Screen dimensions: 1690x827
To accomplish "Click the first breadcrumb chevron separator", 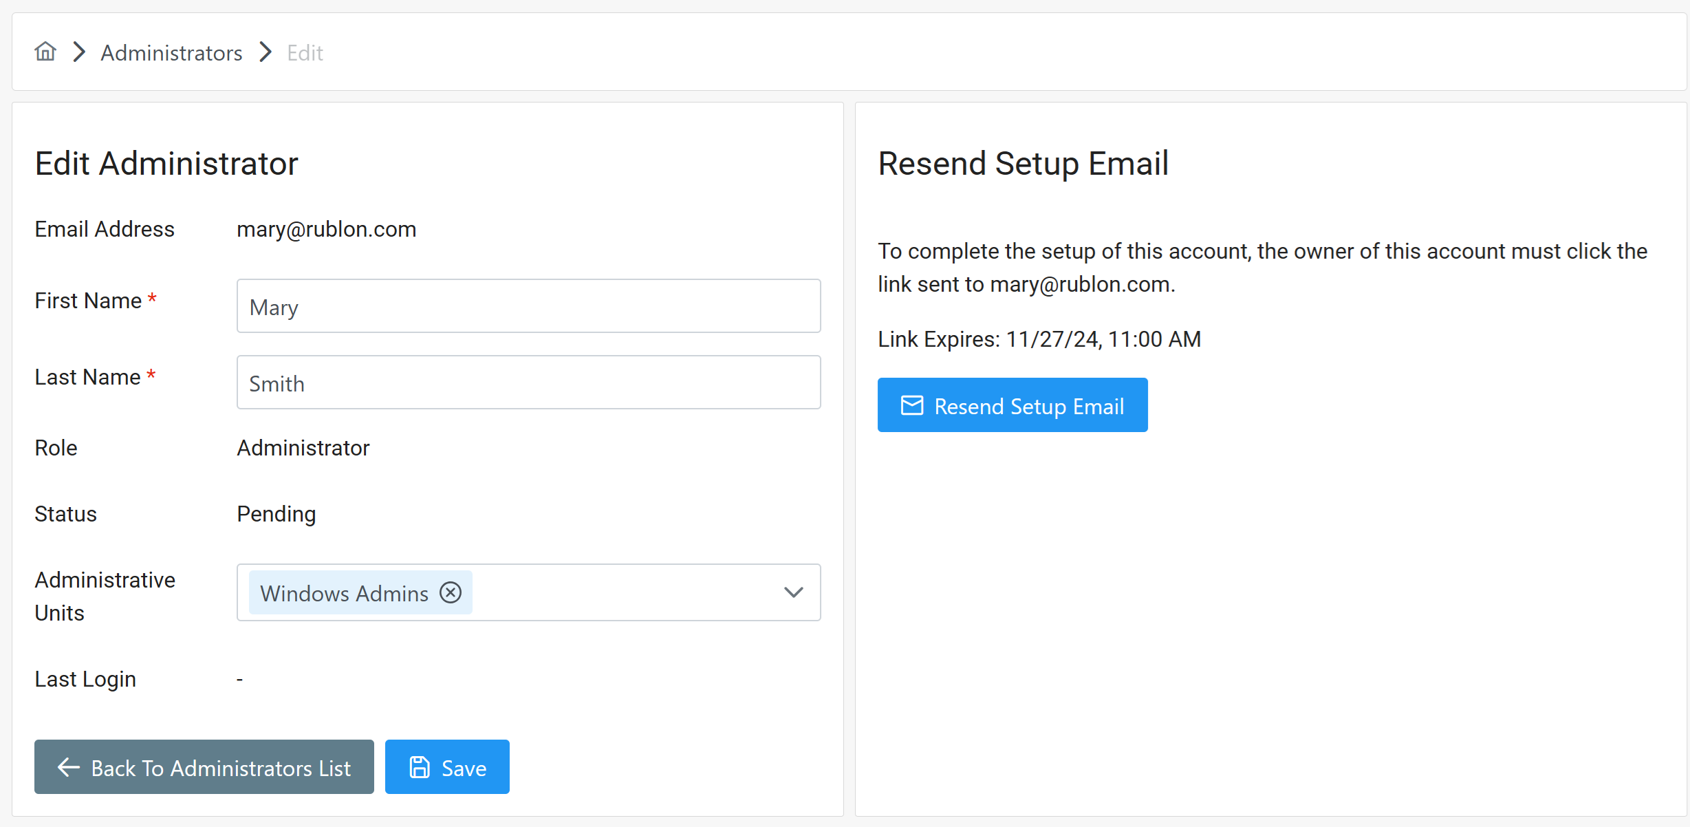I will 80,52.
